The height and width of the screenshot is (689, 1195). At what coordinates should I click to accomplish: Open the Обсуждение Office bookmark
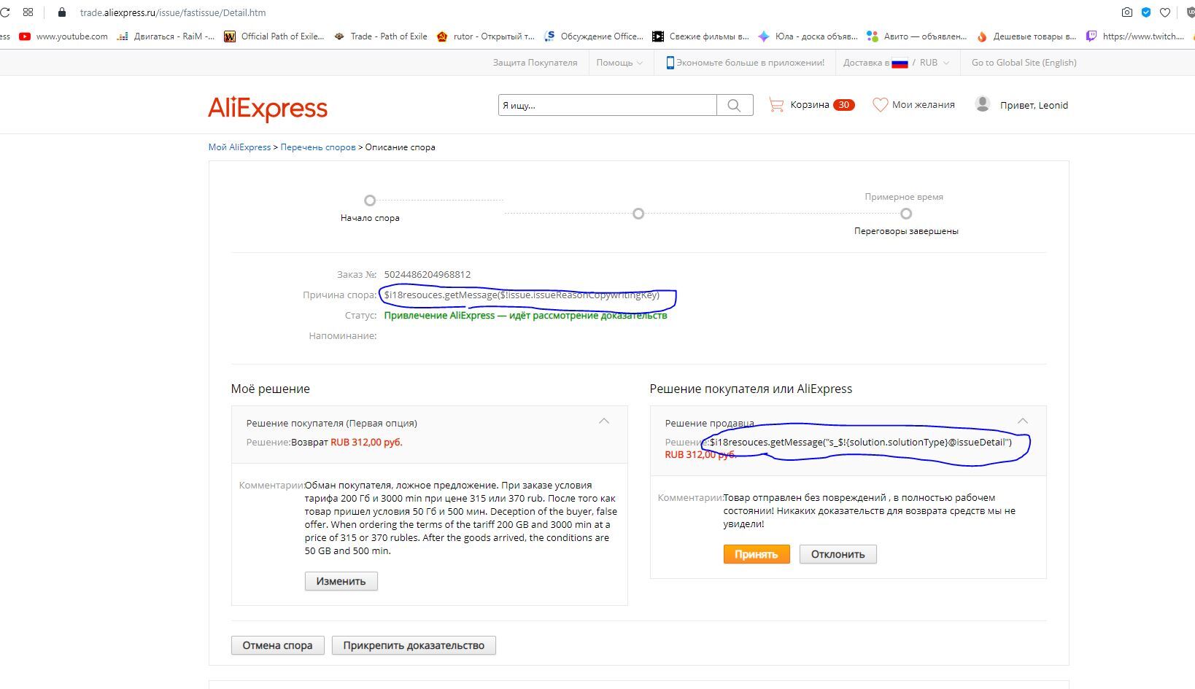[594, 36]
